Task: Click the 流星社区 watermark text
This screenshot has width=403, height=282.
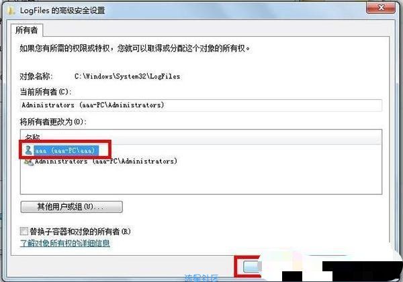Action: click(x=201, y=278)
